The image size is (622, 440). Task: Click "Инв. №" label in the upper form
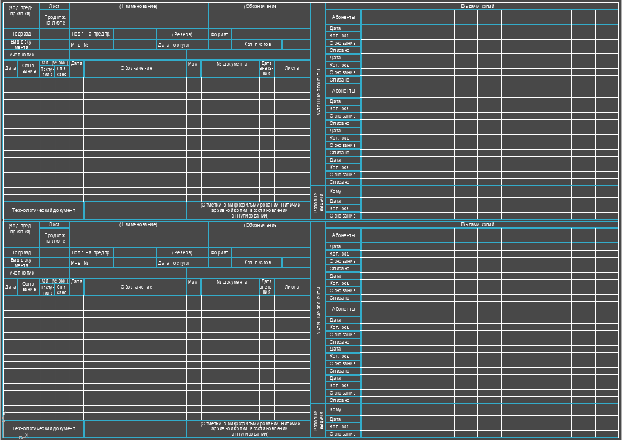[80, 45]
